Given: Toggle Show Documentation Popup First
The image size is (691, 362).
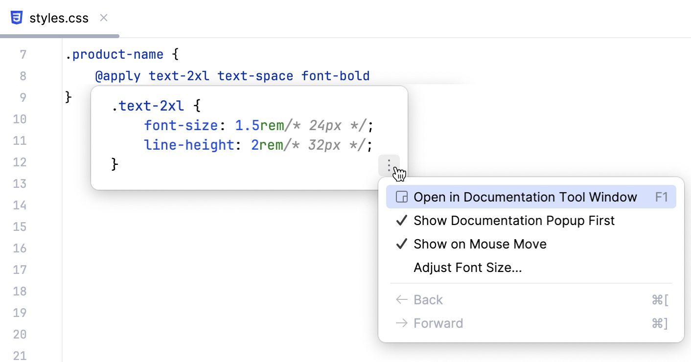Looking at the screenshot, I should (x=531, y=221).
